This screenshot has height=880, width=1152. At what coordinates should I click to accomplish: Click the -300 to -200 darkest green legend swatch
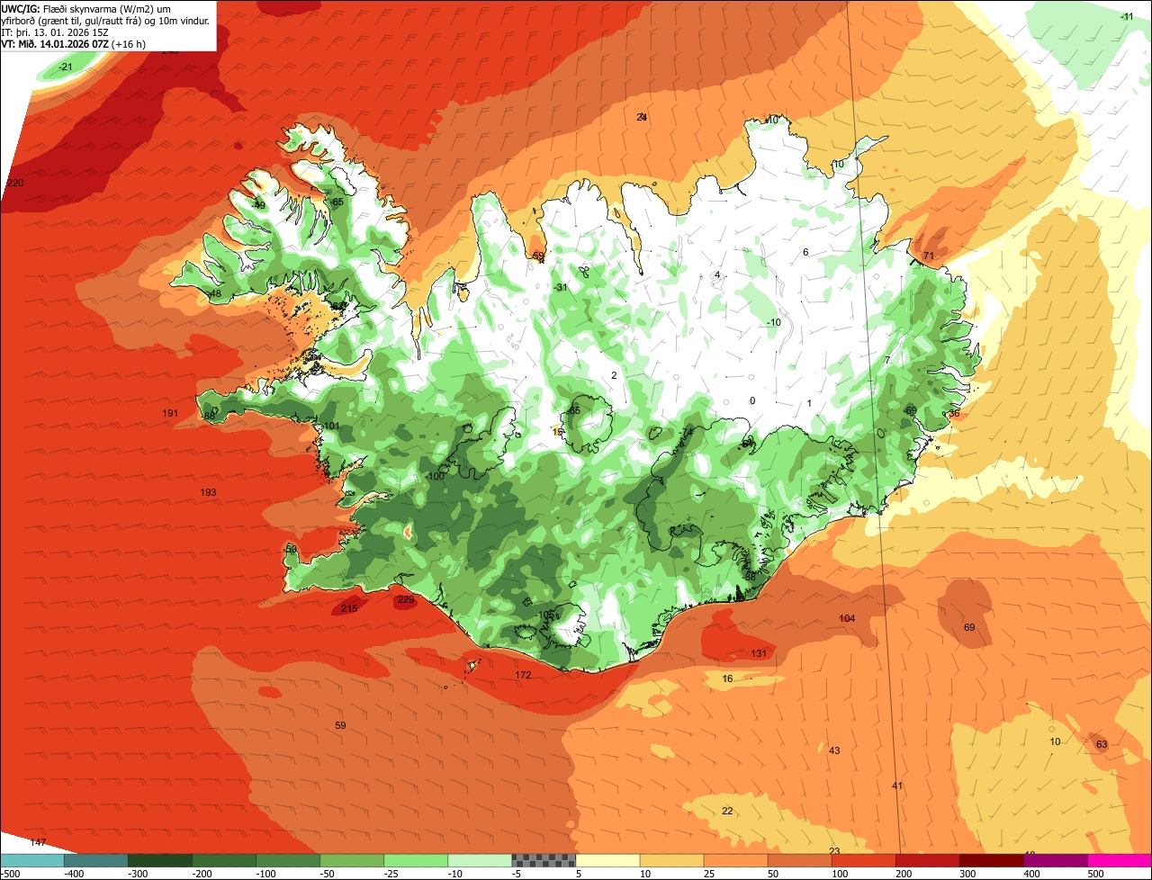click(x=160, y=860)
